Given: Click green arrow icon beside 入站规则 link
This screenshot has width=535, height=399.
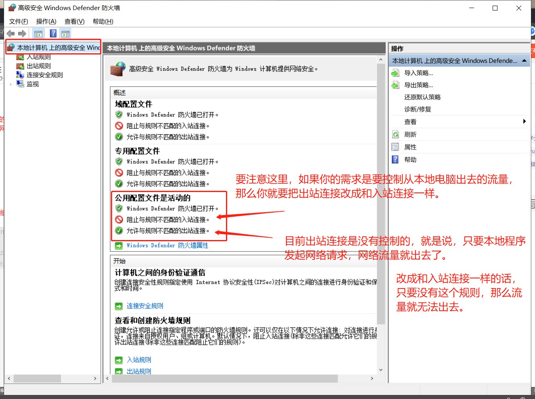Looking at the screenshot, I should click(x=119, y=360).
